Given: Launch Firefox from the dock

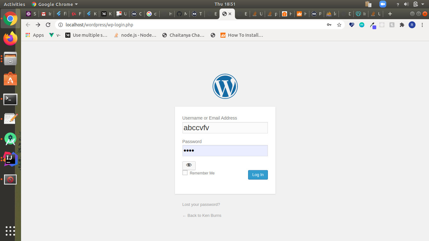Looking at the screenshot, I should tap(10, 39).
